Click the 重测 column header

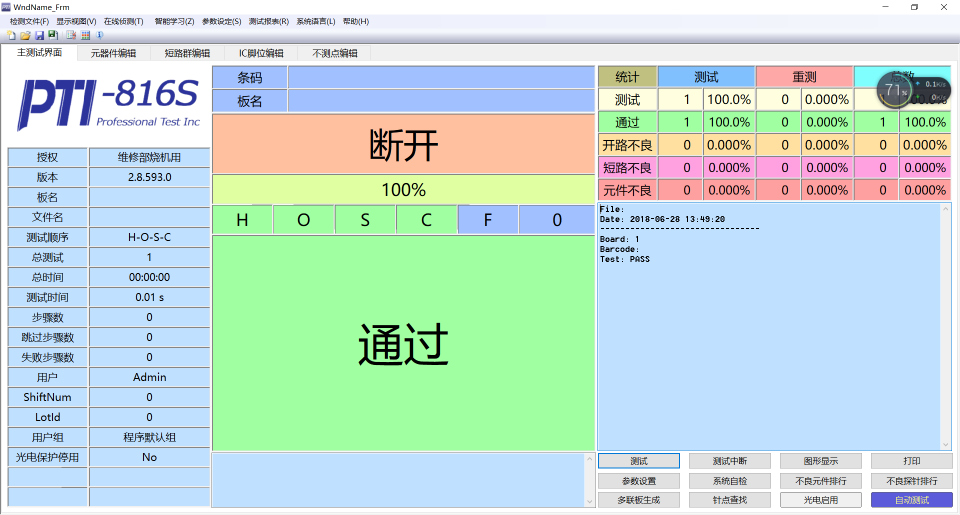(804, 77)
